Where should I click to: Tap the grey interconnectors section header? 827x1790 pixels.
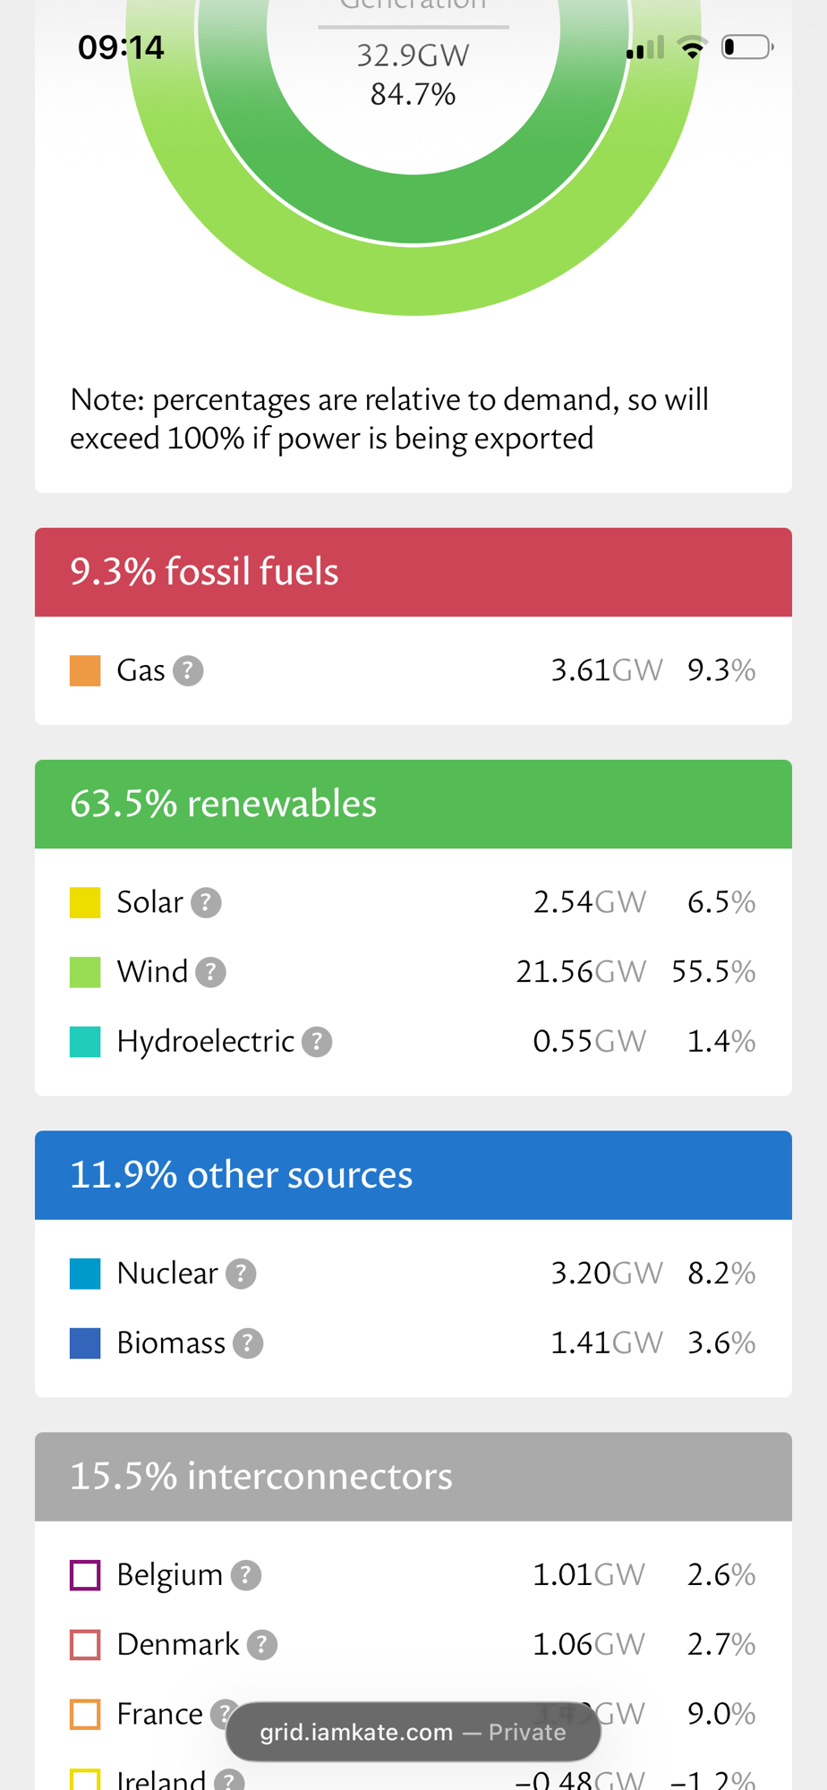[413, 1477]
